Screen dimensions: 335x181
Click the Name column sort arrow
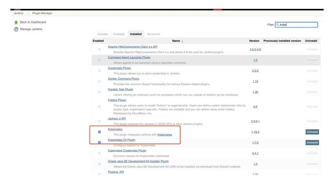182,41
